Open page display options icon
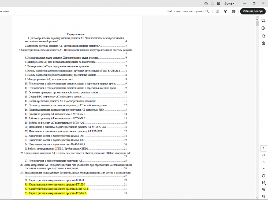Image resolution: width=268 pixels, height=200 pixels. click(x=263, y=183)
